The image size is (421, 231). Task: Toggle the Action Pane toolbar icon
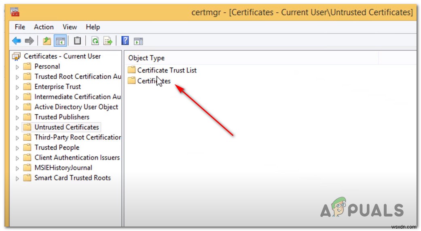click(138, 41)
